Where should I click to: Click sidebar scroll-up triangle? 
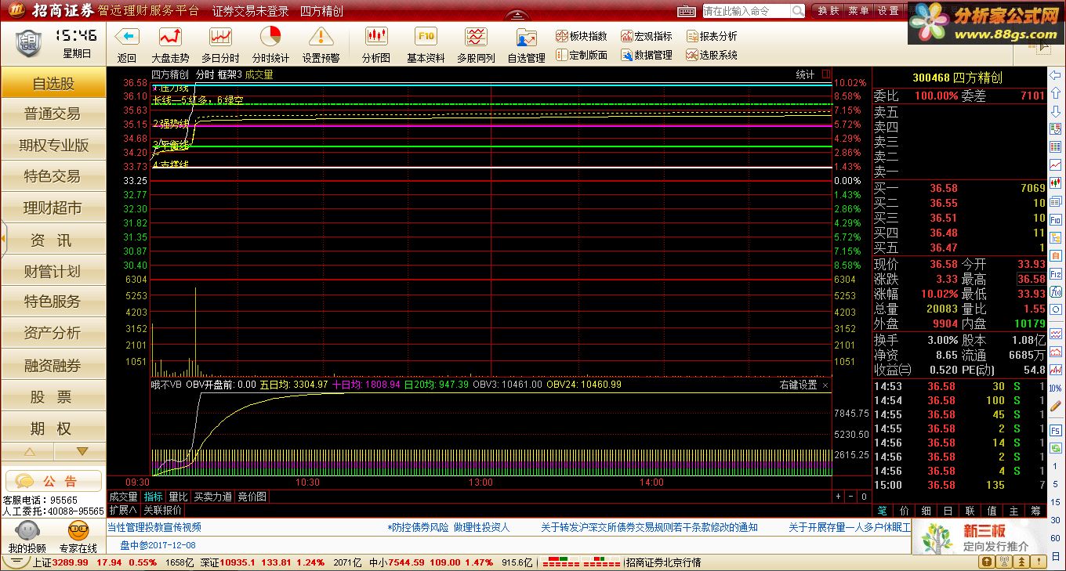click(x=30, y=452)
